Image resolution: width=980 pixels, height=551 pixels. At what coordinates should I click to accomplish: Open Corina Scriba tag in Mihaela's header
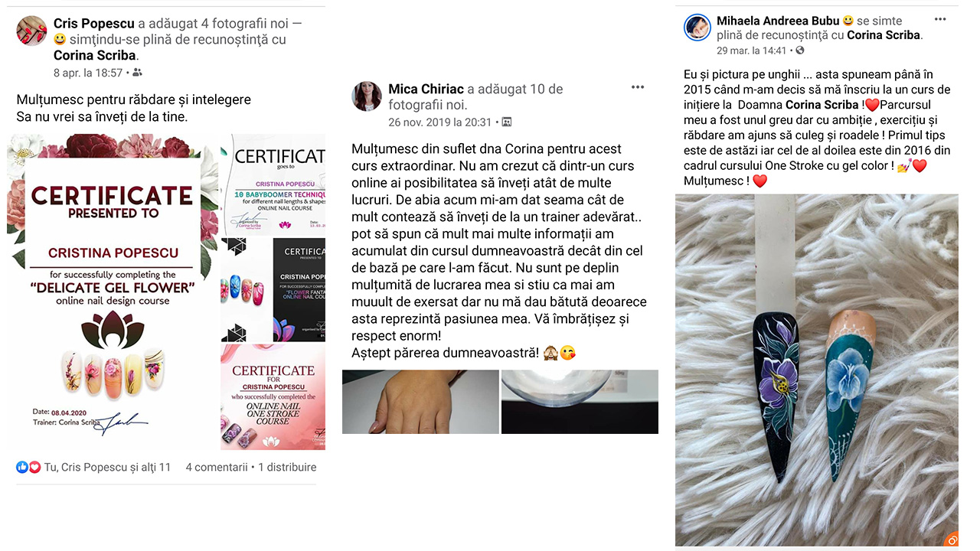click(884, 35)
